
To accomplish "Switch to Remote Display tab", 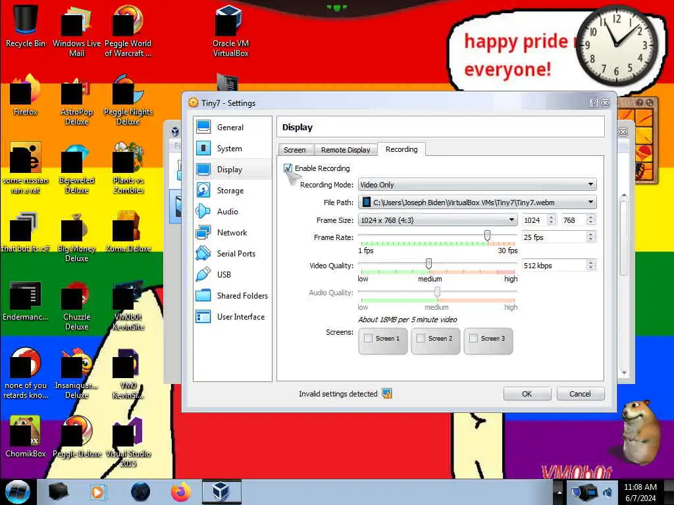I will (x=346, y=149).
